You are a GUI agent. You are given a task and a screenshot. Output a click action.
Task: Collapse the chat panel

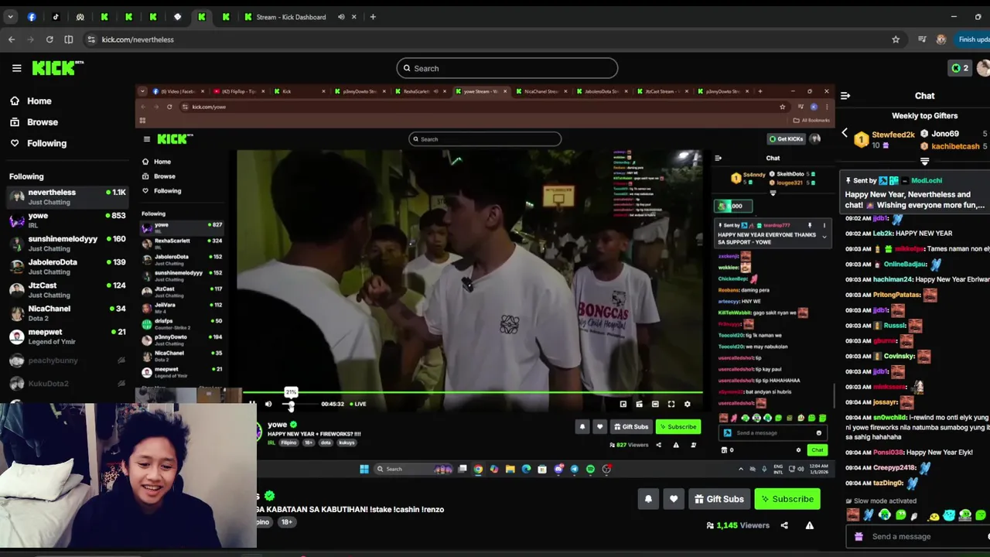845,96
